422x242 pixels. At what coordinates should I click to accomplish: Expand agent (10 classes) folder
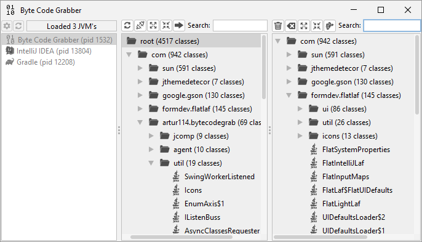151,149
